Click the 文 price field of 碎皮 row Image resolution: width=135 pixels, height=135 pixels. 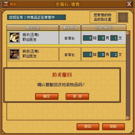coord(114,55)
